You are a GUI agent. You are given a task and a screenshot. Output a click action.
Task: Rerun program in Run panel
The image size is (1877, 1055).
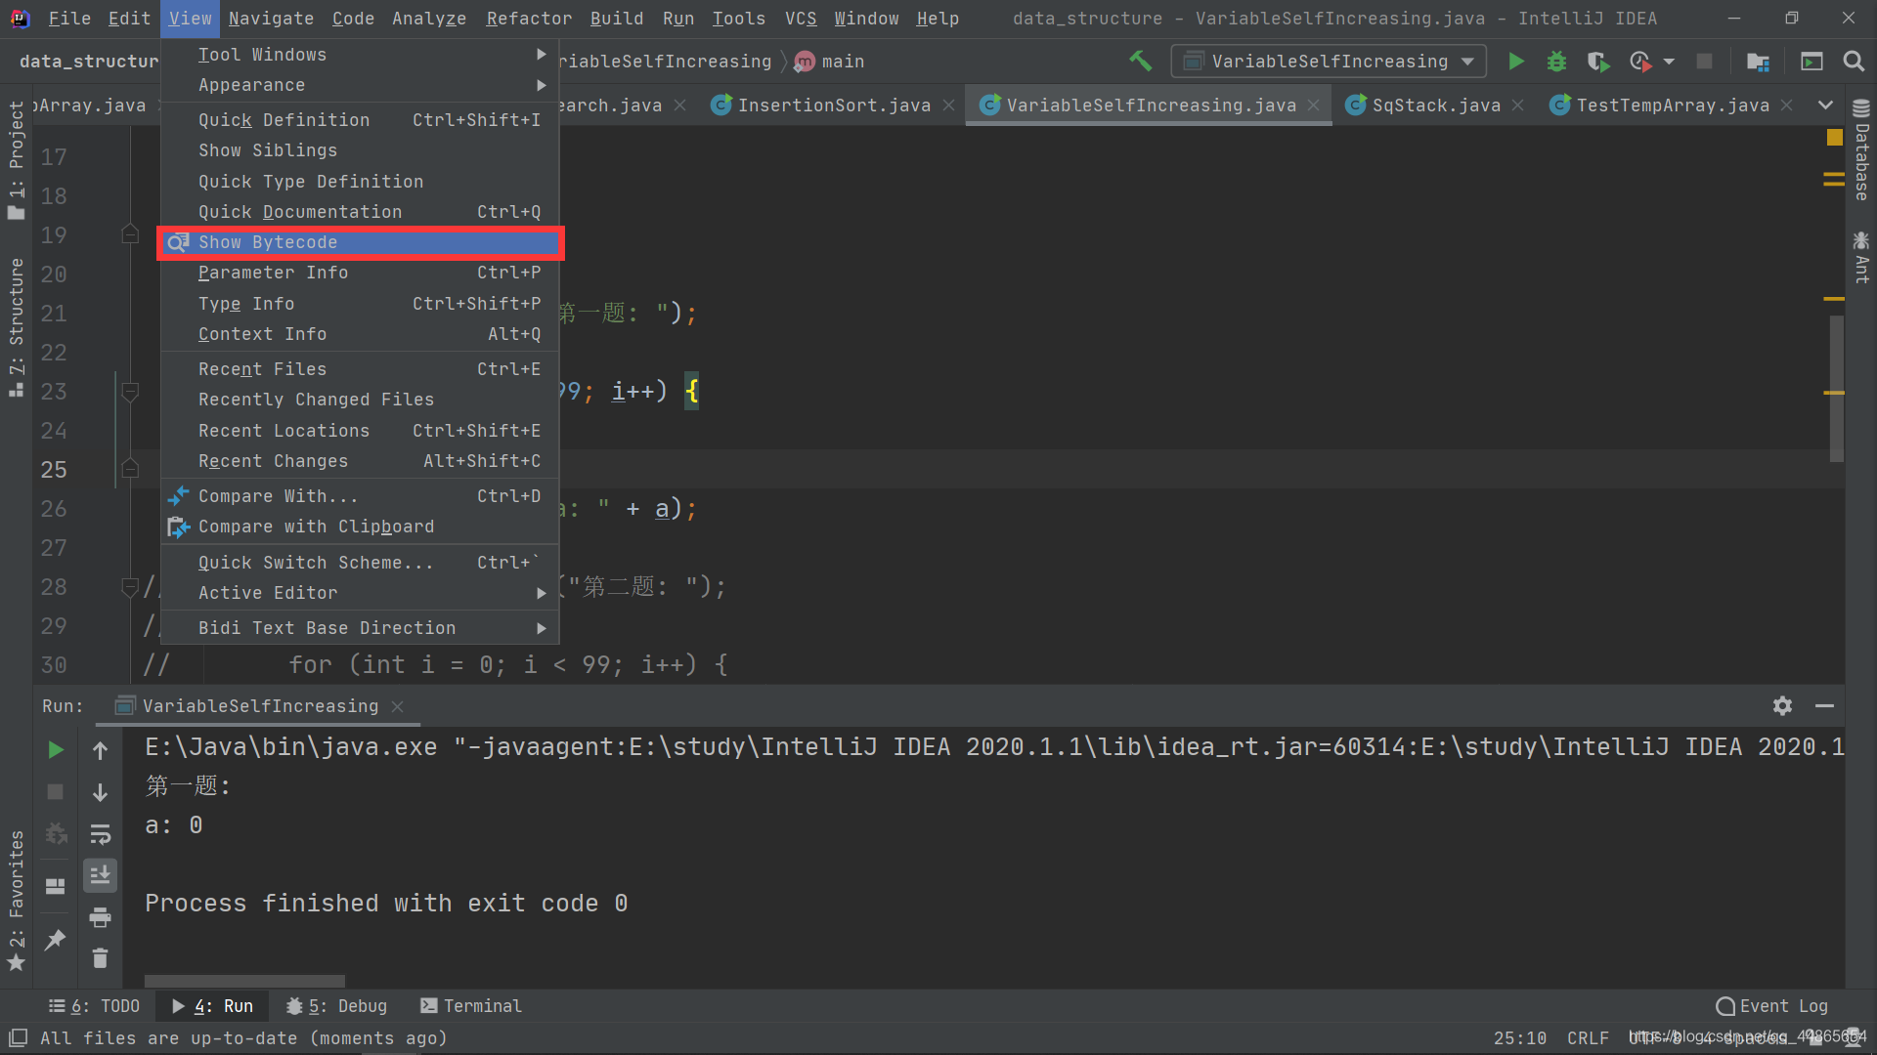tap(56, 749)
